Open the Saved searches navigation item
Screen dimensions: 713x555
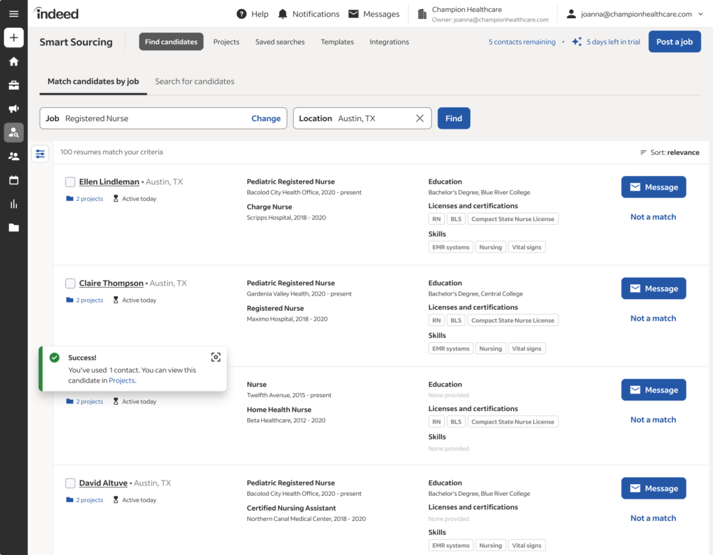coord(280,42)
